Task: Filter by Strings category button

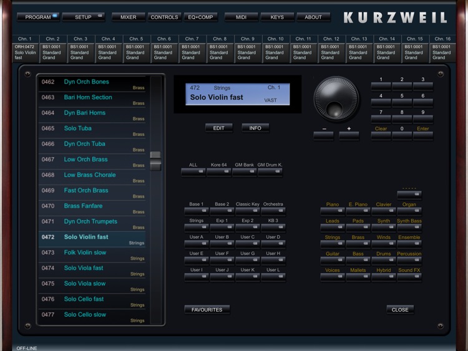Action: pos(333,244)
